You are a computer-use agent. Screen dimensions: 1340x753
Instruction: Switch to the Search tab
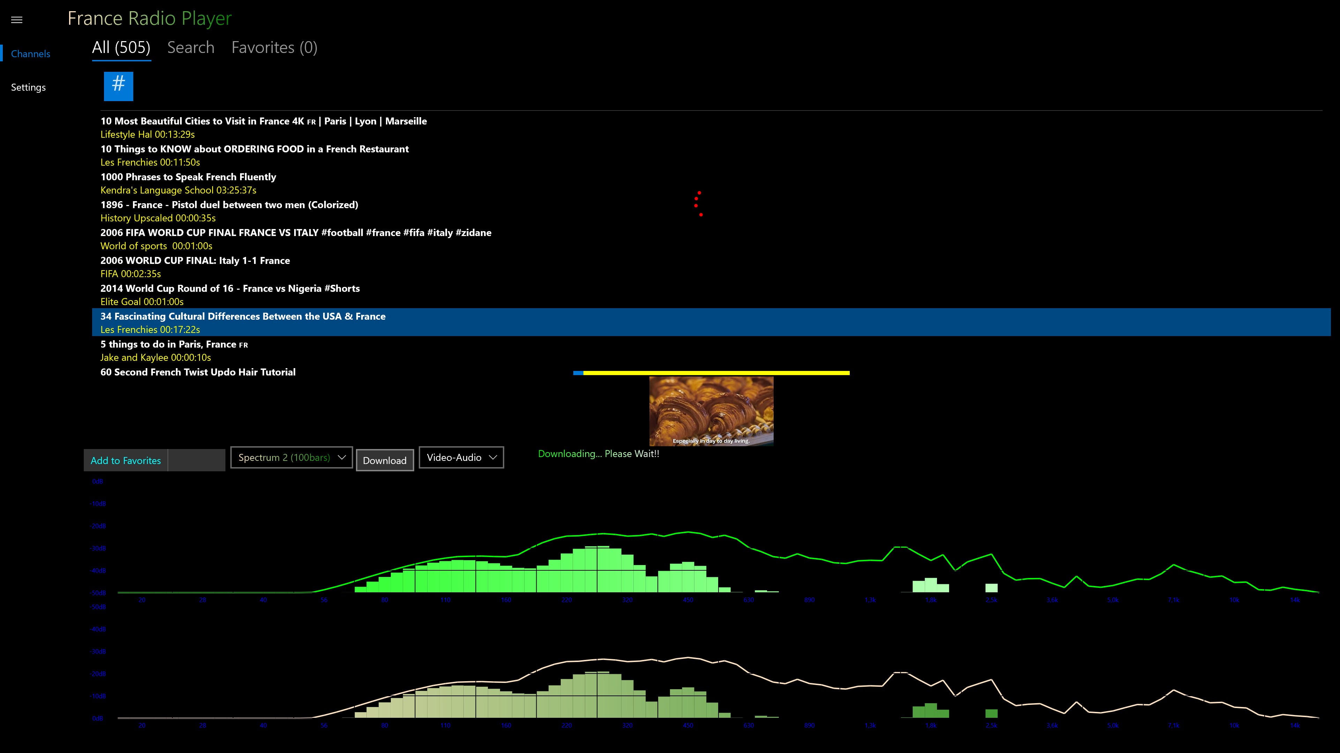tap(191, 48)
